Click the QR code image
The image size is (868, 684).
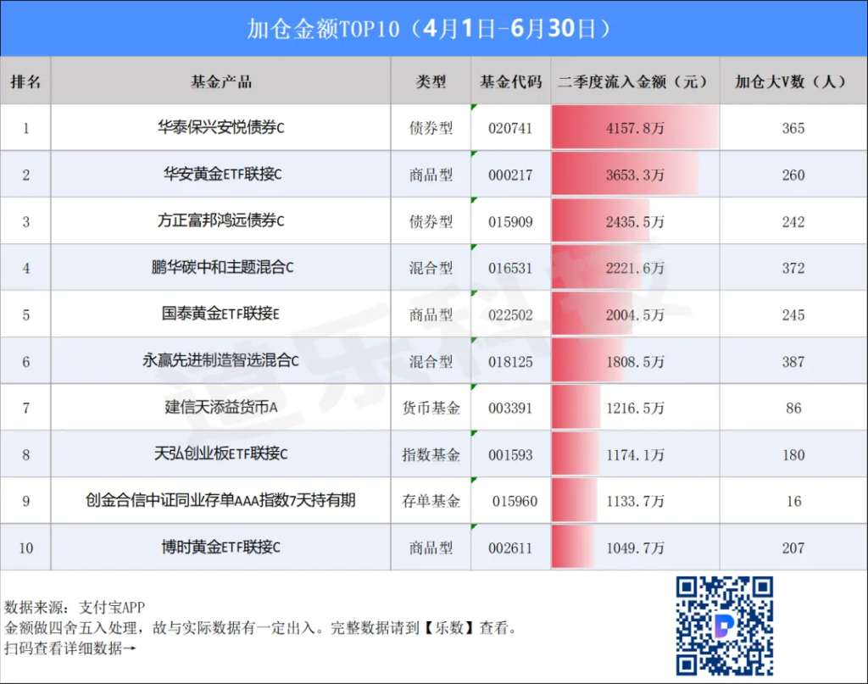click(725, 625)
